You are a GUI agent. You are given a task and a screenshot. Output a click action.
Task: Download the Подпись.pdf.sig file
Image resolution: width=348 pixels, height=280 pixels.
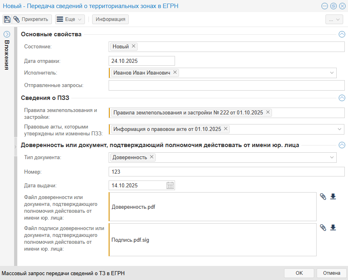pos(333,228)
